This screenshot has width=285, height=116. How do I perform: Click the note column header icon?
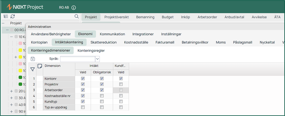coord(40,66)
